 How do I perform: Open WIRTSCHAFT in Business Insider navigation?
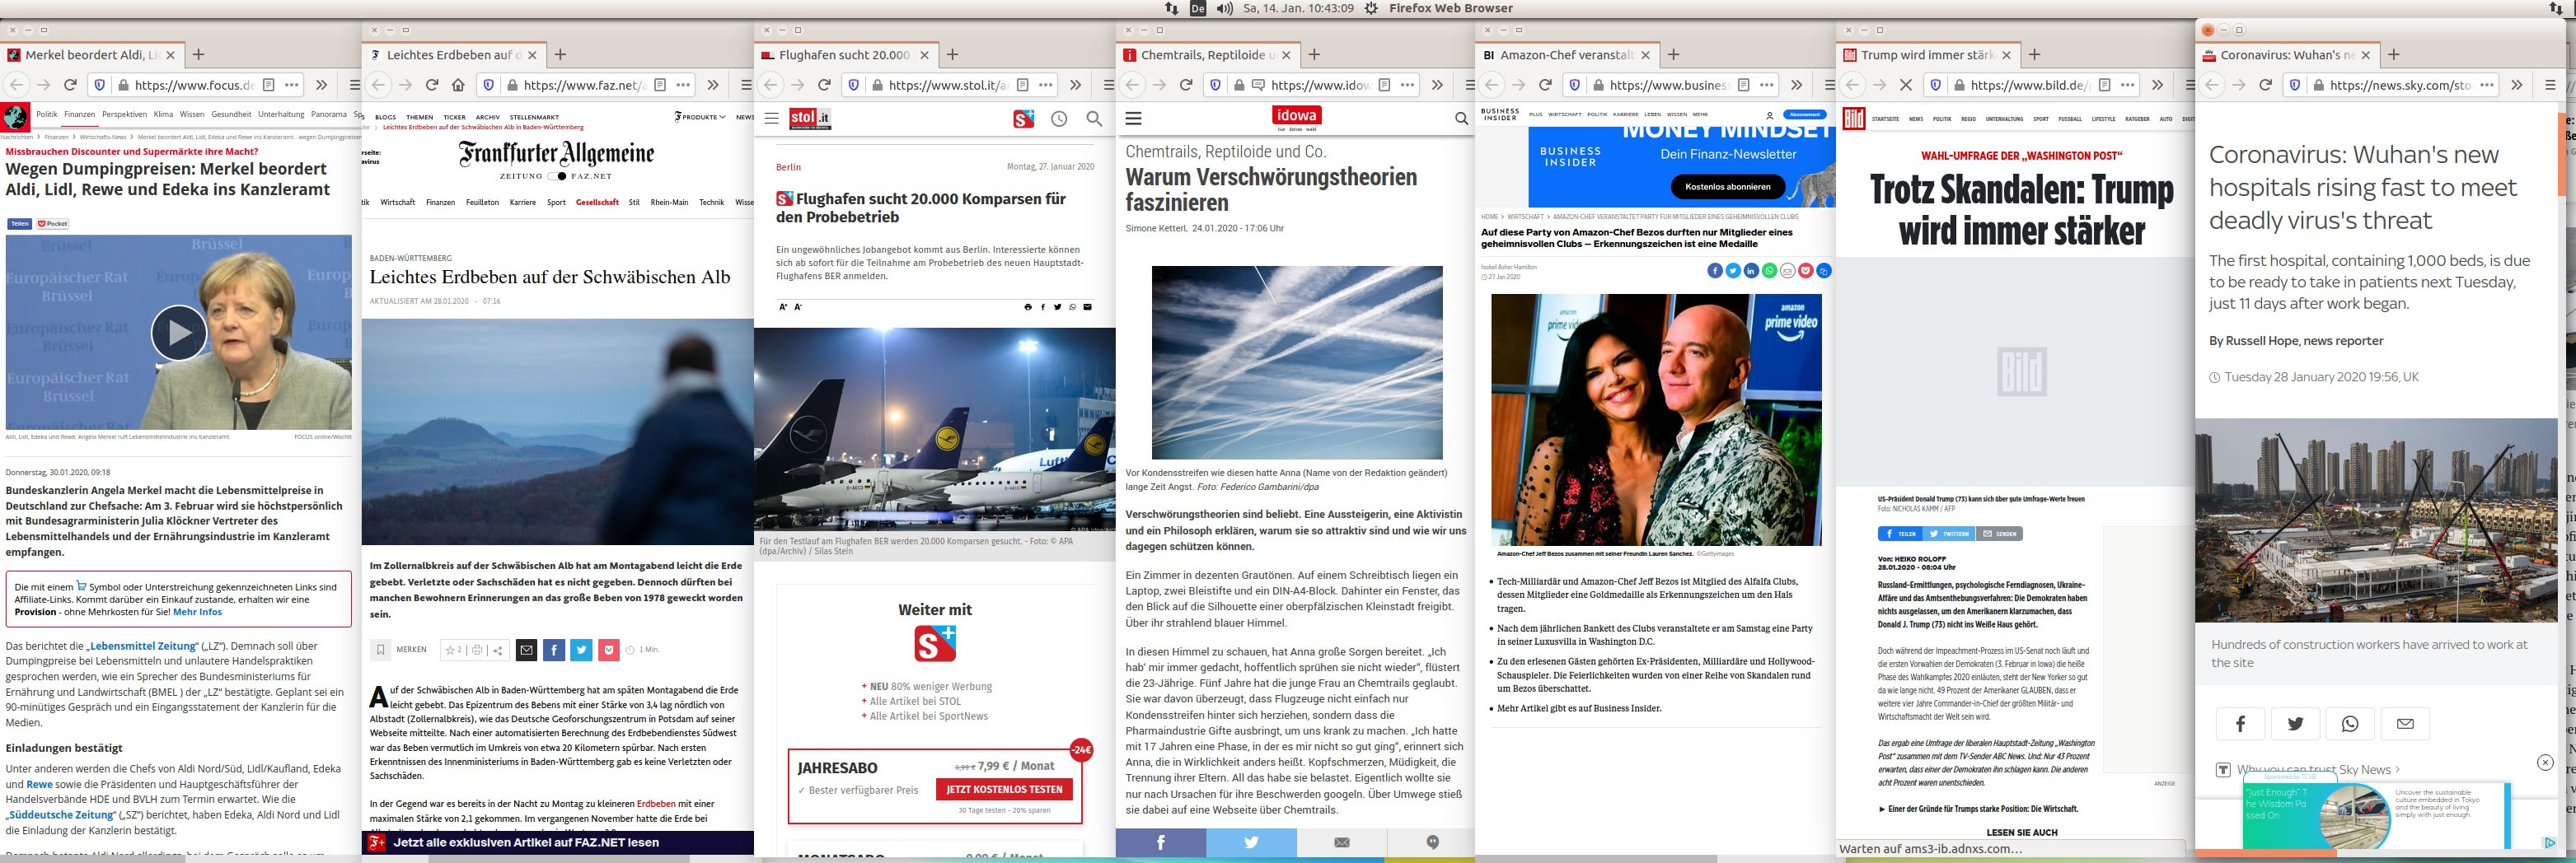point(1565,114)
